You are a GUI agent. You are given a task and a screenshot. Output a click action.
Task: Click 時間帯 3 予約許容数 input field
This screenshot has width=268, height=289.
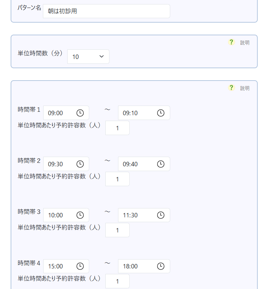[x=117, y=230]
